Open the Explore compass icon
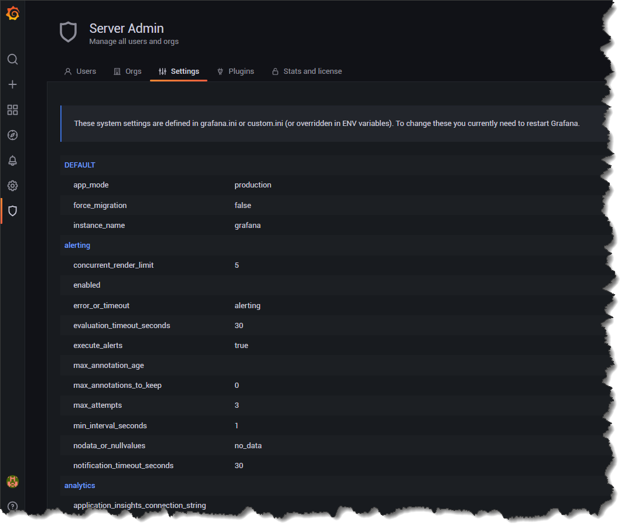628x532 pixels. 12,135
